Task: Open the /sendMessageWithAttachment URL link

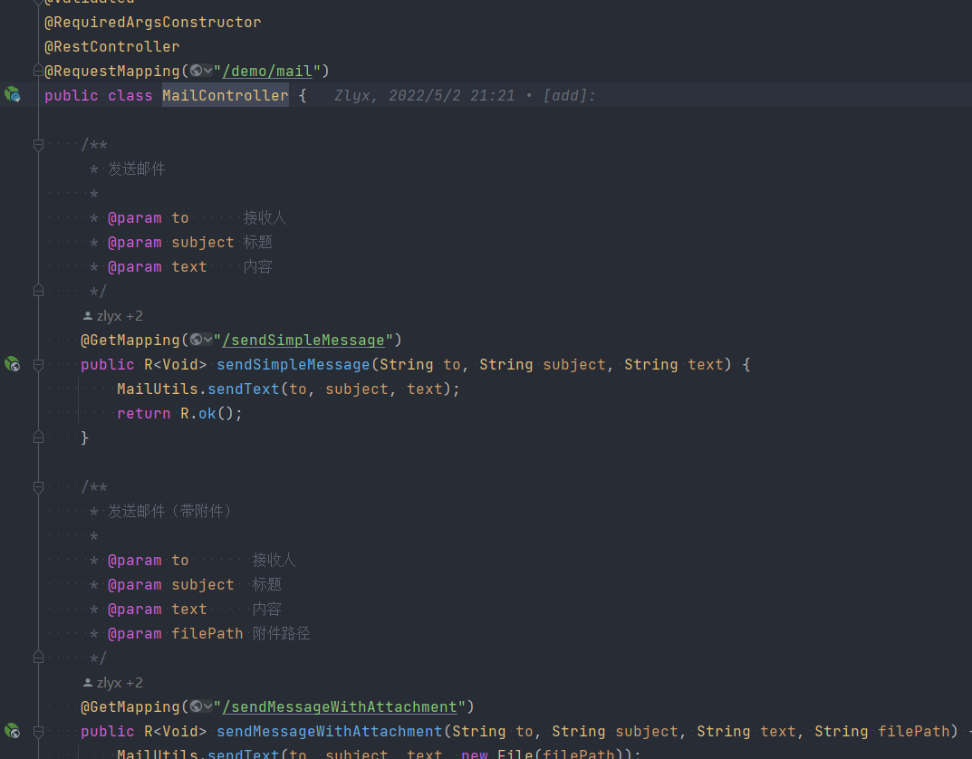Action: pyautogui.click(x=340, y=707)
